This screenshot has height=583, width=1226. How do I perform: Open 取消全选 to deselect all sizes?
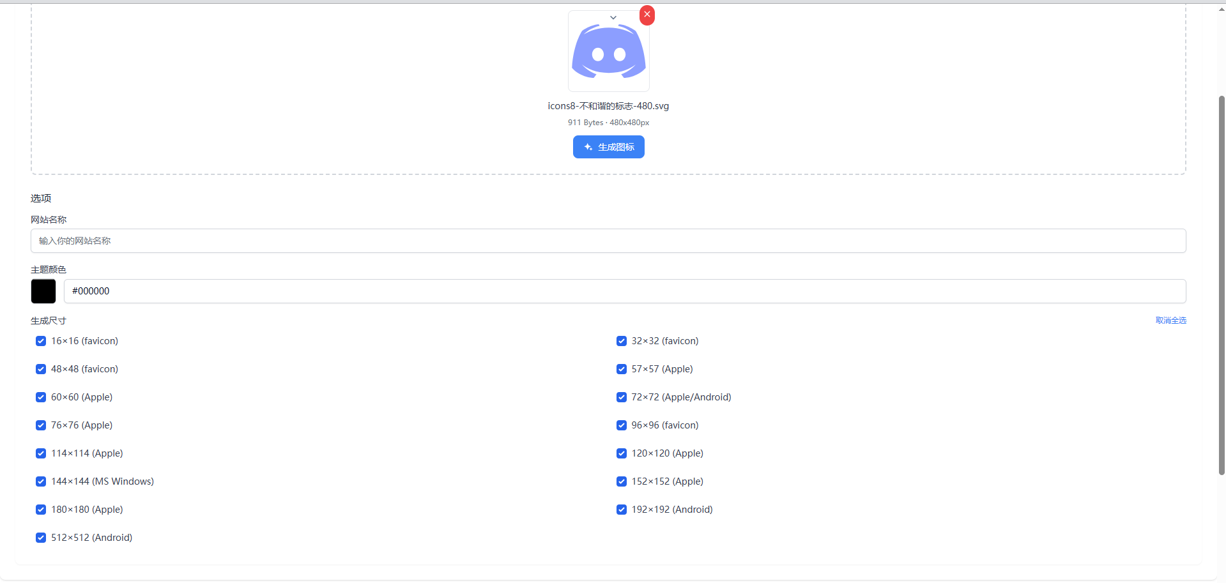pos(1170,320)
